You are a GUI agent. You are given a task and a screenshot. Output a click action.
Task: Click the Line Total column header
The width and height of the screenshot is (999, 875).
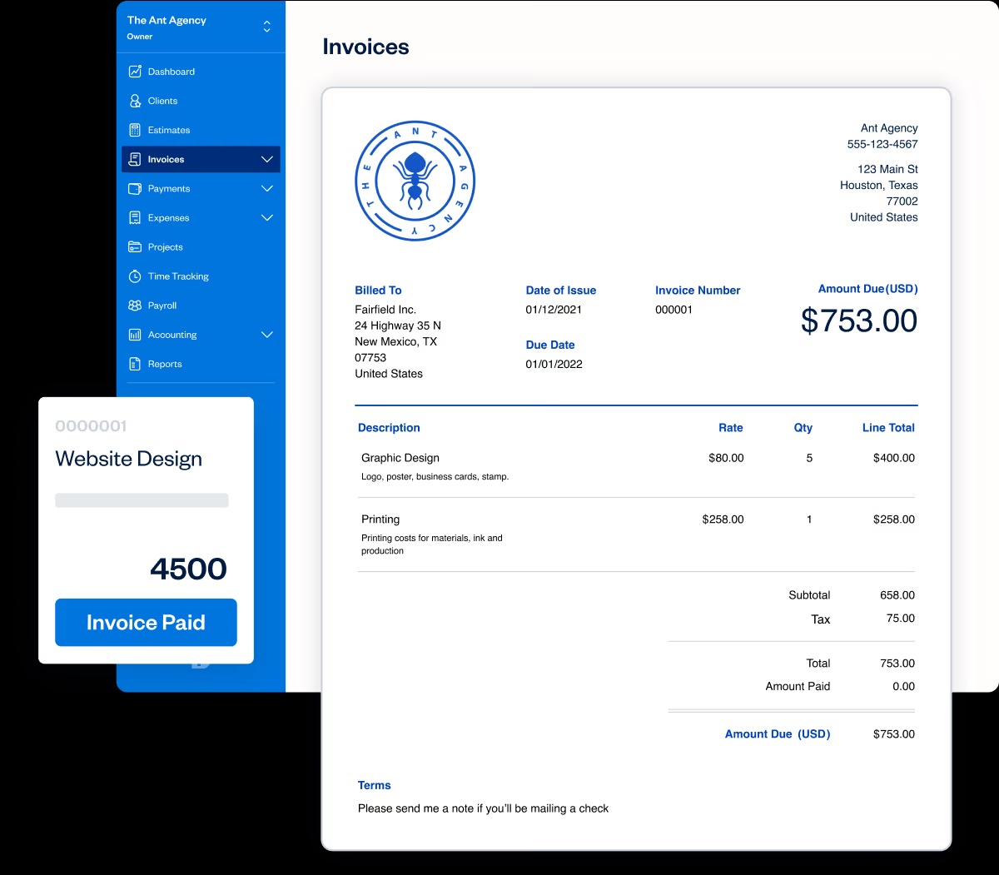click(888, 428)
